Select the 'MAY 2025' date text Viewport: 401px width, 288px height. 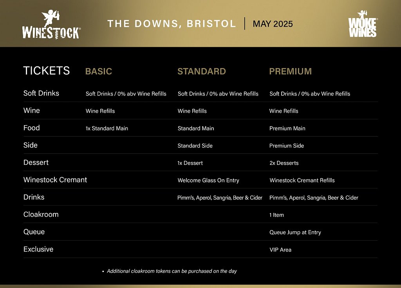[x=273, y=24]
